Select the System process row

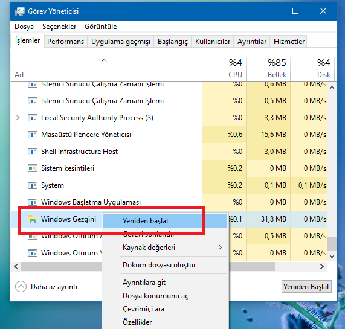(x=169, y=185)
